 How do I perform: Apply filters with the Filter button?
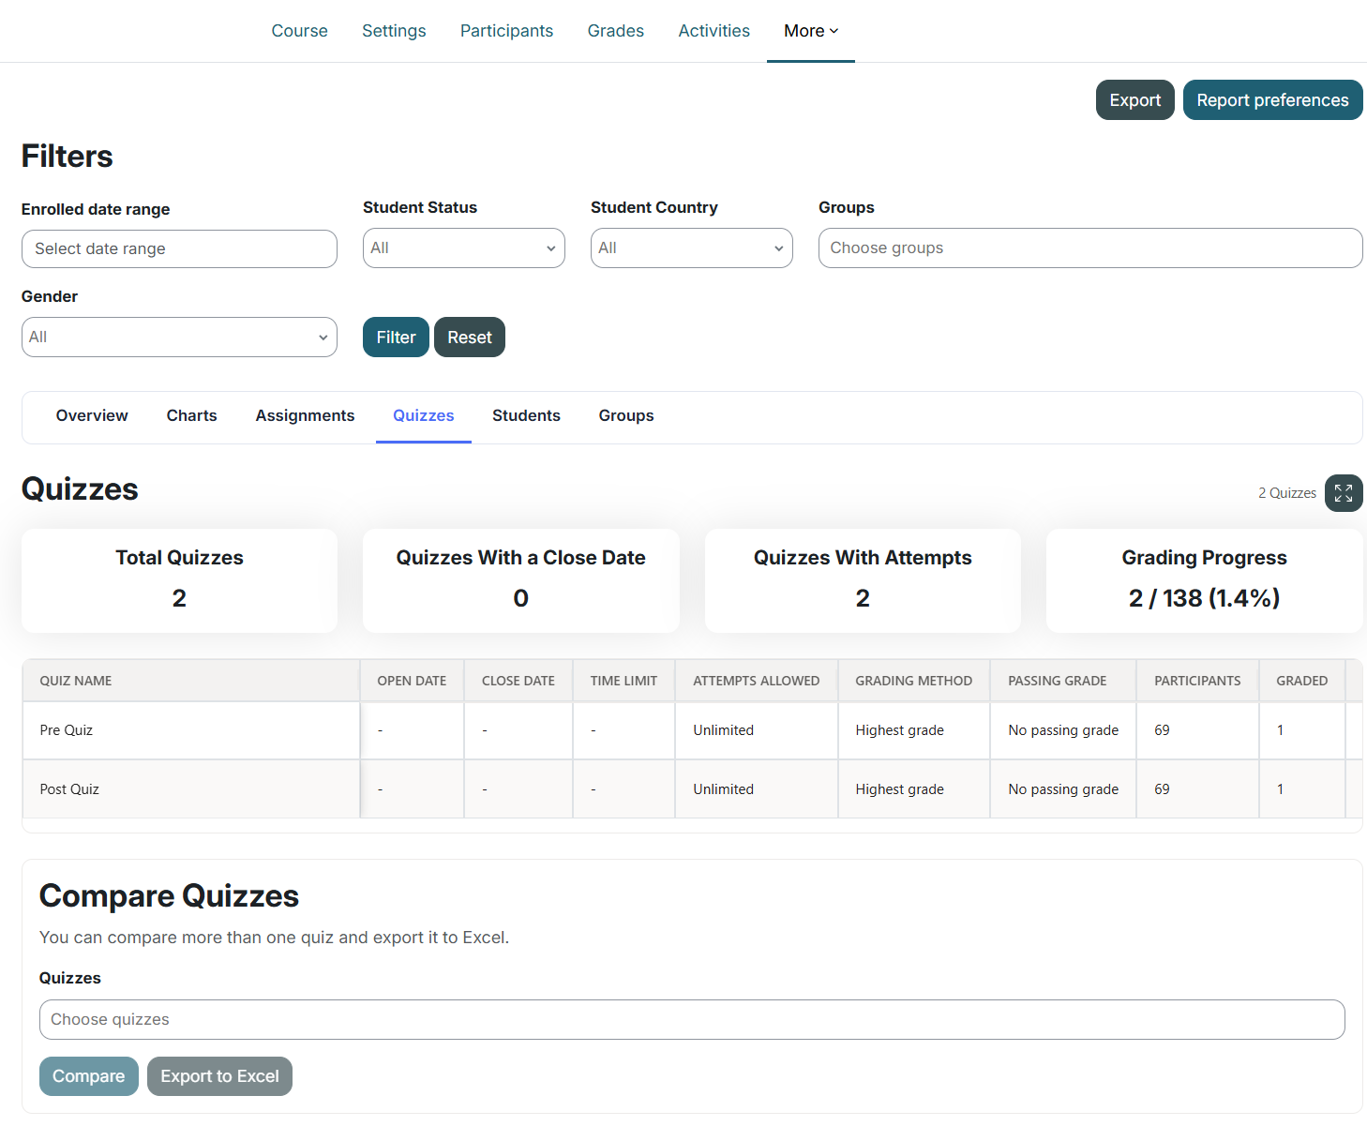coord(396,338)
